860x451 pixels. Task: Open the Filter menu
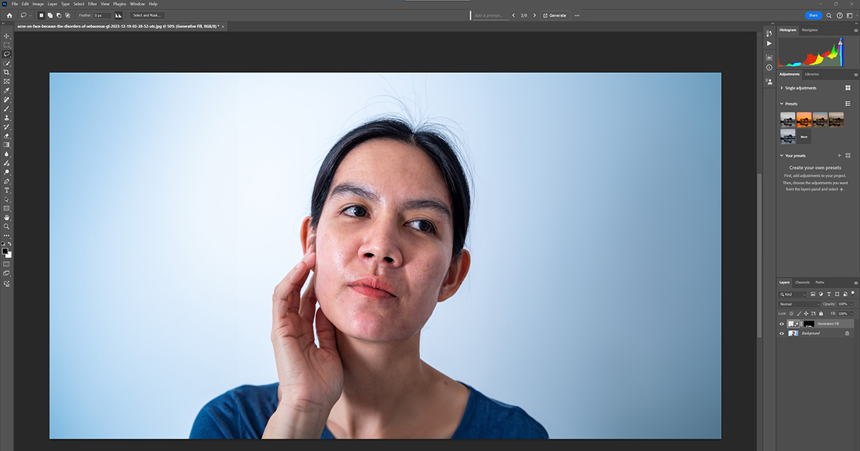92,4
